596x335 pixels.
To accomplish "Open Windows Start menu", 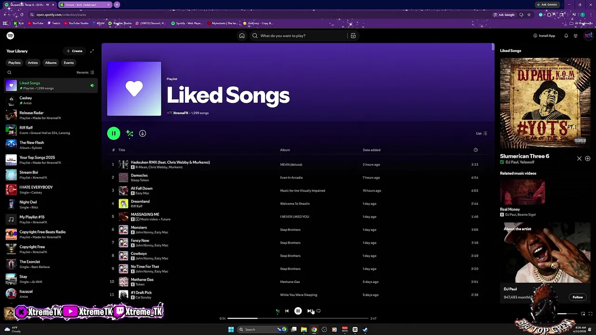I will 231,329.
